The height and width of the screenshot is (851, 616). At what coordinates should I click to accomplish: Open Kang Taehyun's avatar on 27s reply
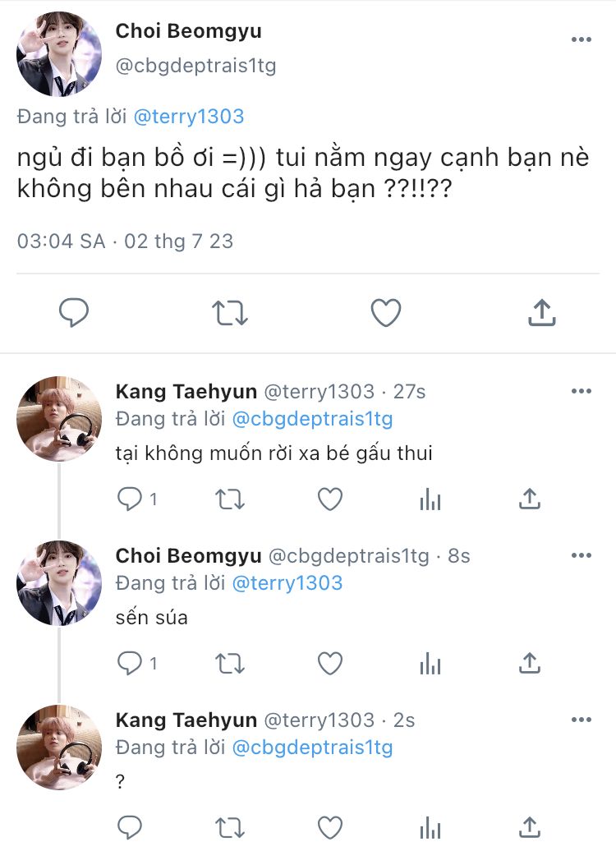(59, 419)
